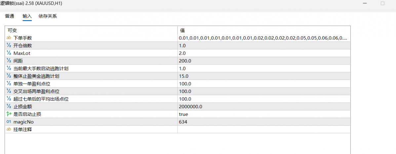Select the 当前最大手数启动逃跑计划 row label
This screenshot has height=154, width=396.
(41, 69)
